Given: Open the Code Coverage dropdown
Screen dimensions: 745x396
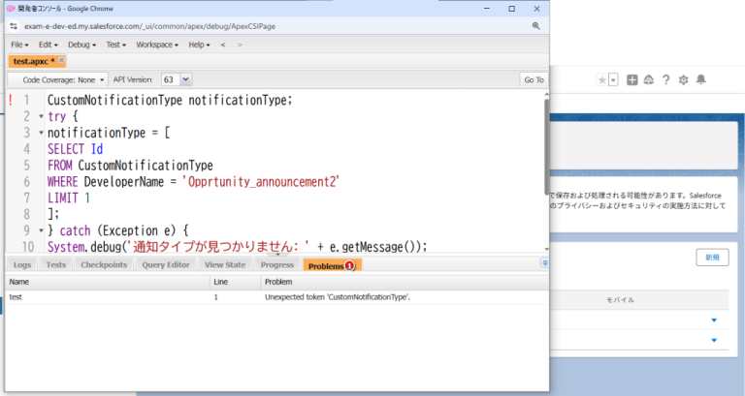Looking at the screenshot, I should tap(59, 79).
